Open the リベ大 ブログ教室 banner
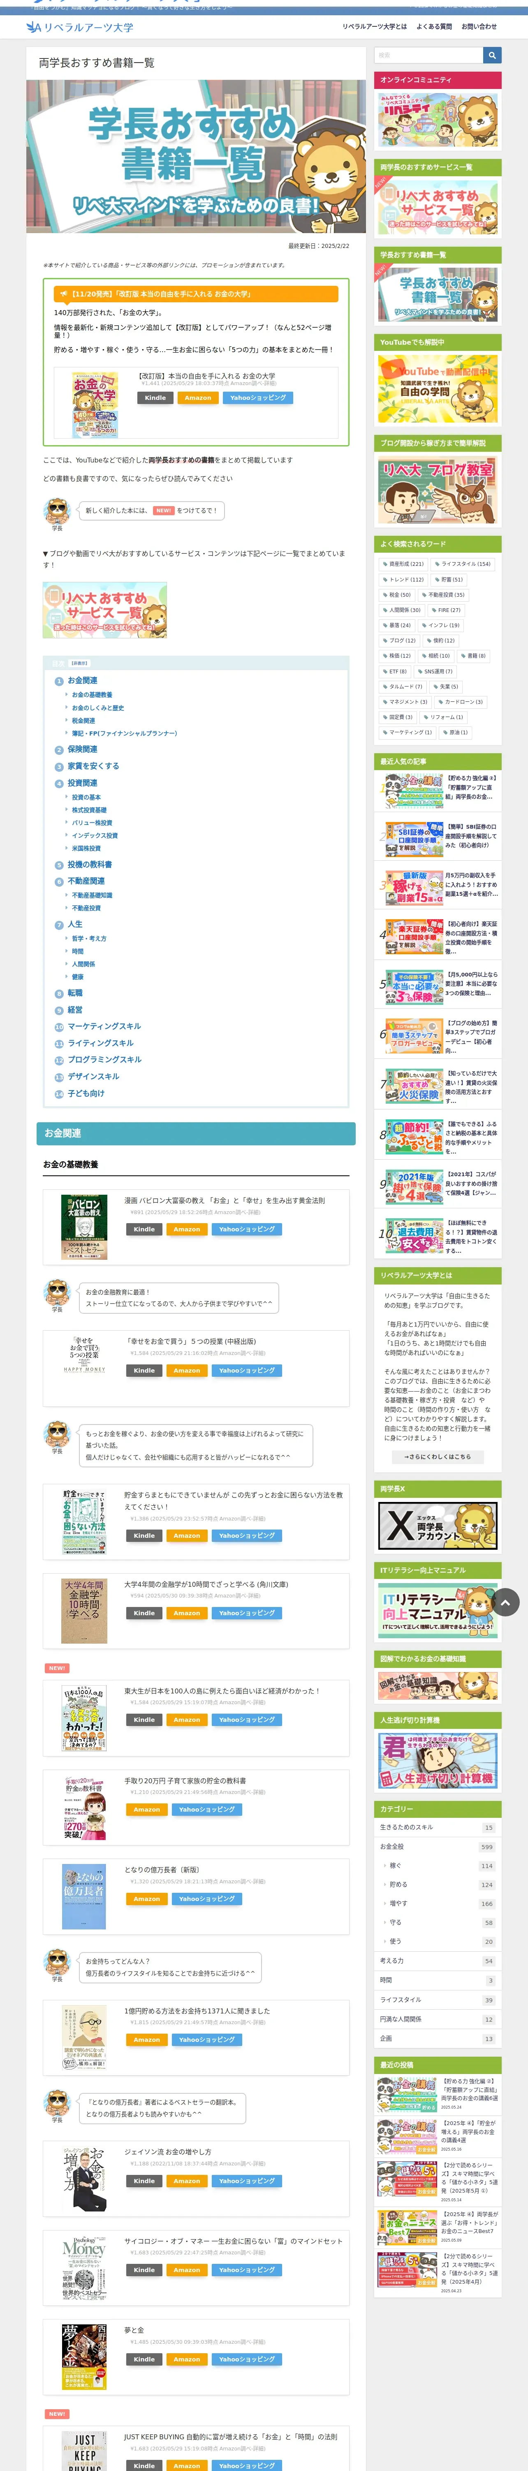Image resolution: width=528 pixels, height=2471 pixels. pos(438,490)
